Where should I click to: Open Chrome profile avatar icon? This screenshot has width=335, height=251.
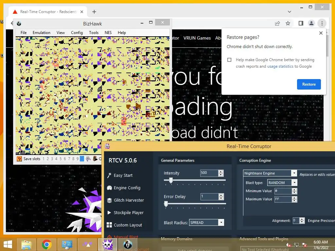311,23
